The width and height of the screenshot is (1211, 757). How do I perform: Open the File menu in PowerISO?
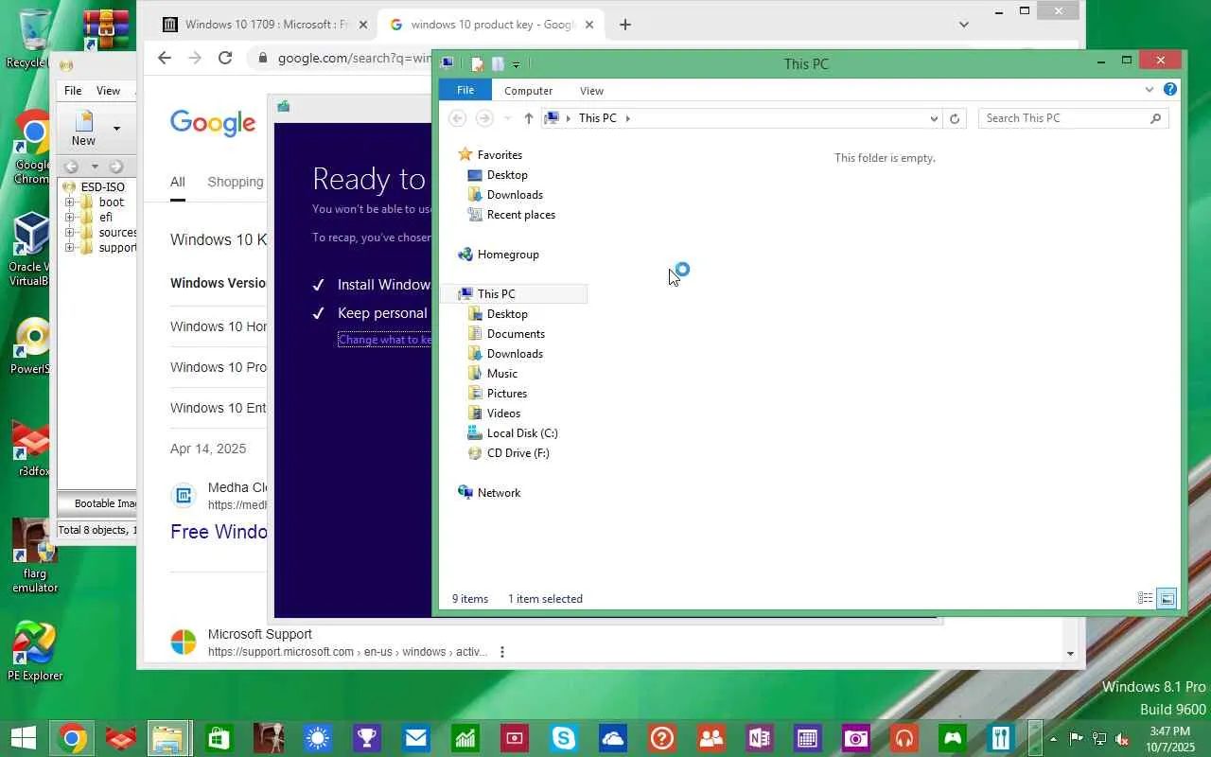coord(73,91)
